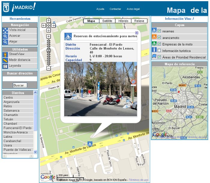Open StreetView via the pegman icon
This screenshot has width=210, height=183.
[x=5, y=55]
